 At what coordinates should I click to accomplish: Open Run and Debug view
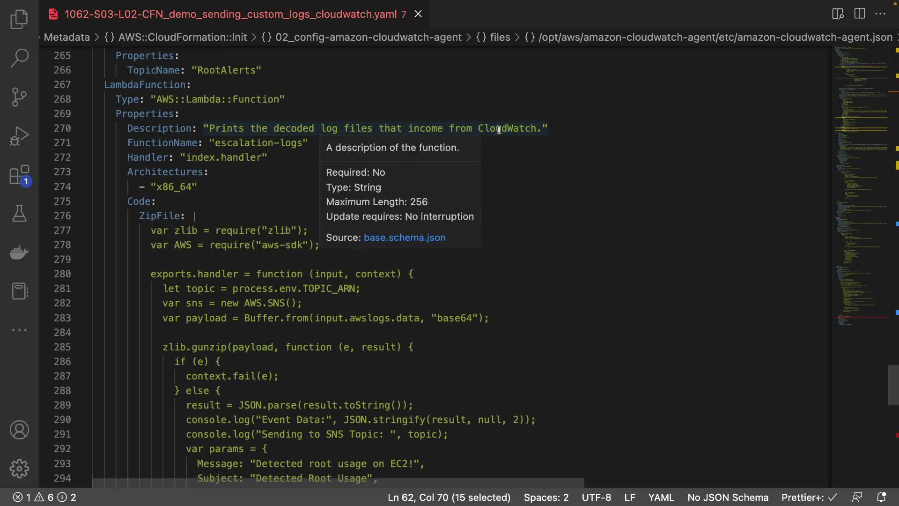point(19,136)
